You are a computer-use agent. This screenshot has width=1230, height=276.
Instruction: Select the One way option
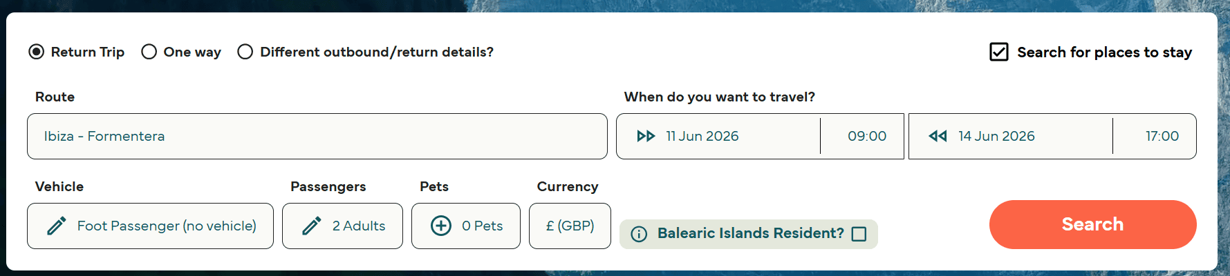[x=149, y=52]
